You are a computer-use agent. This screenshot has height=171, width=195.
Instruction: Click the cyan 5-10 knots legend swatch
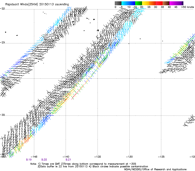pyautogui.click(x=125, y=3)
